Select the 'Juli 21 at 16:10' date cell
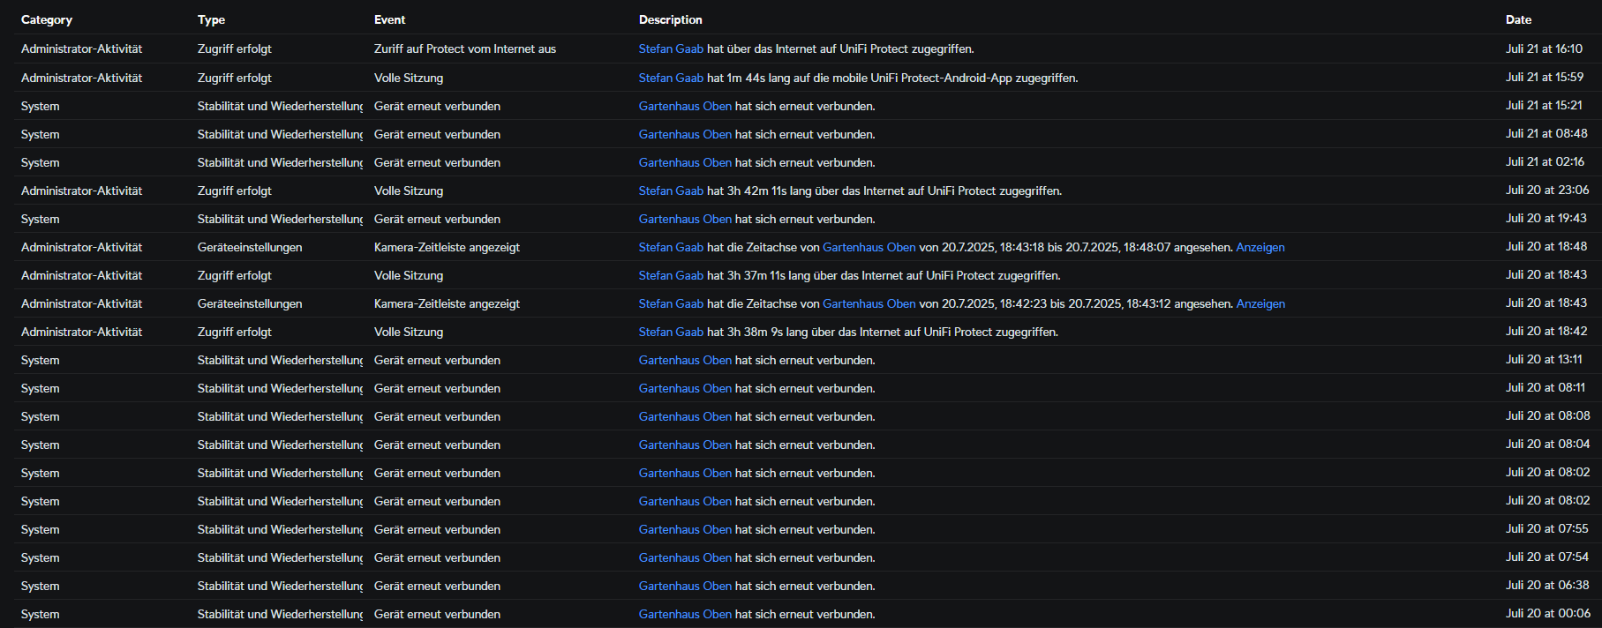 pyautogui.click(x=1544, y=49)
